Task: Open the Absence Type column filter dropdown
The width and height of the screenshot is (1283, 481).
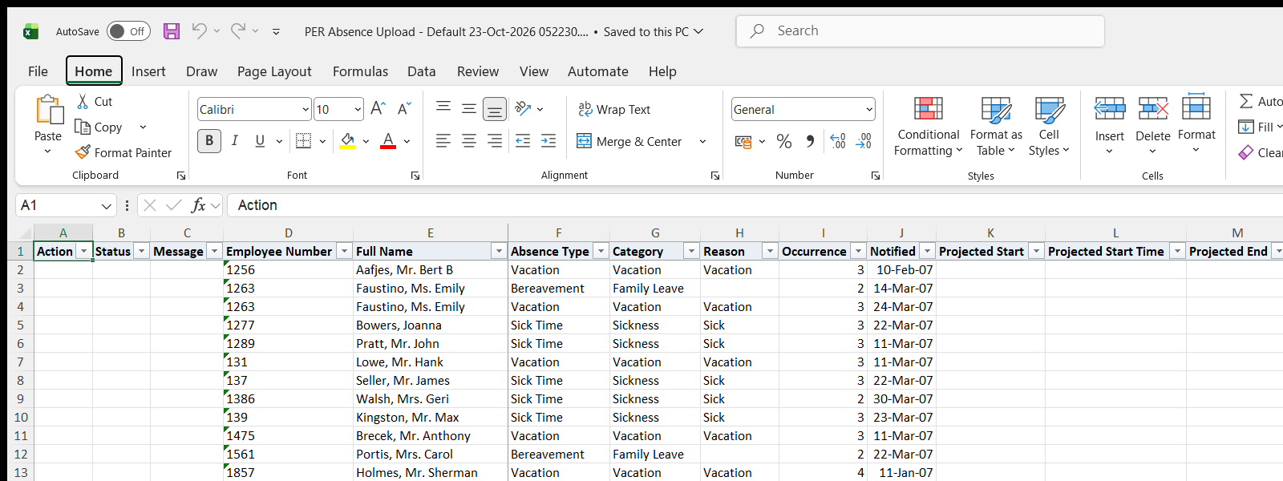Action: pos(601,252)
